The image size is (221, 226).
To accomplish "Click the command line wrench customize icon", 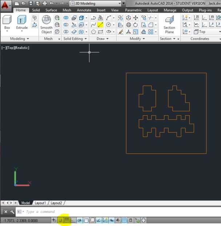I will click(12, 211).
